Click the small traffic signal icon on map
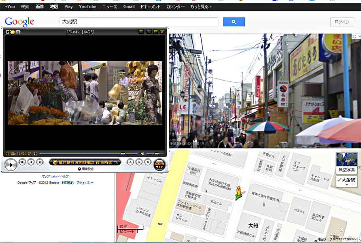This screenshot has width=361, height=243. click(160, 224)
